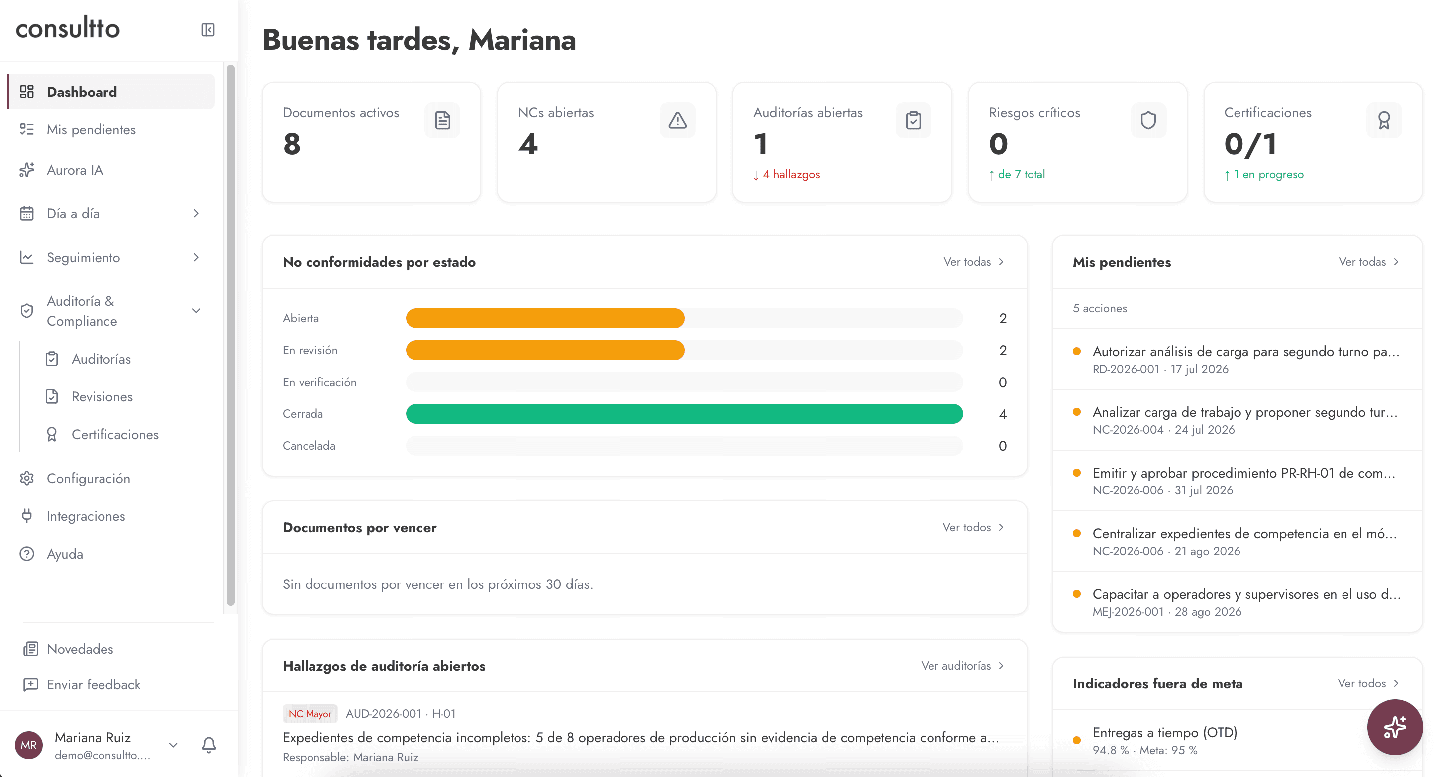This screenshot has height=777, width=1446.
Task: Collapse the Auditoría & Compliance section chevron
Action: coord(196,311)
